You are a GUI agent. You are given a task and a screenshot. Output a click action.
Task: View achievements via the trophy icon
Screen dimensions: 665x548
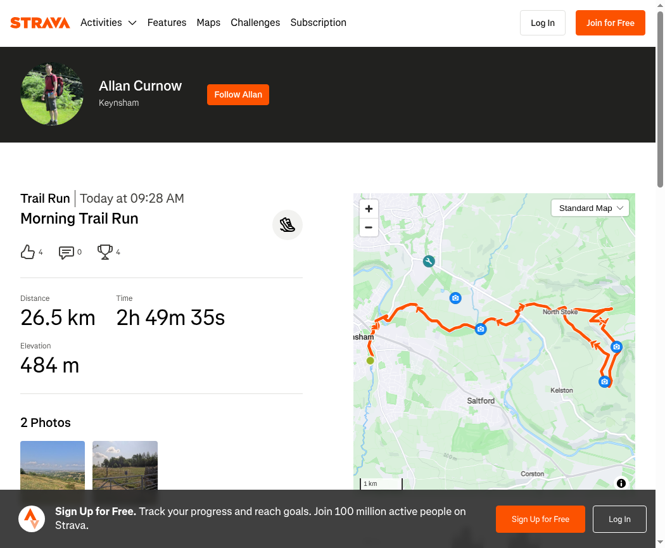coord(104,252)
